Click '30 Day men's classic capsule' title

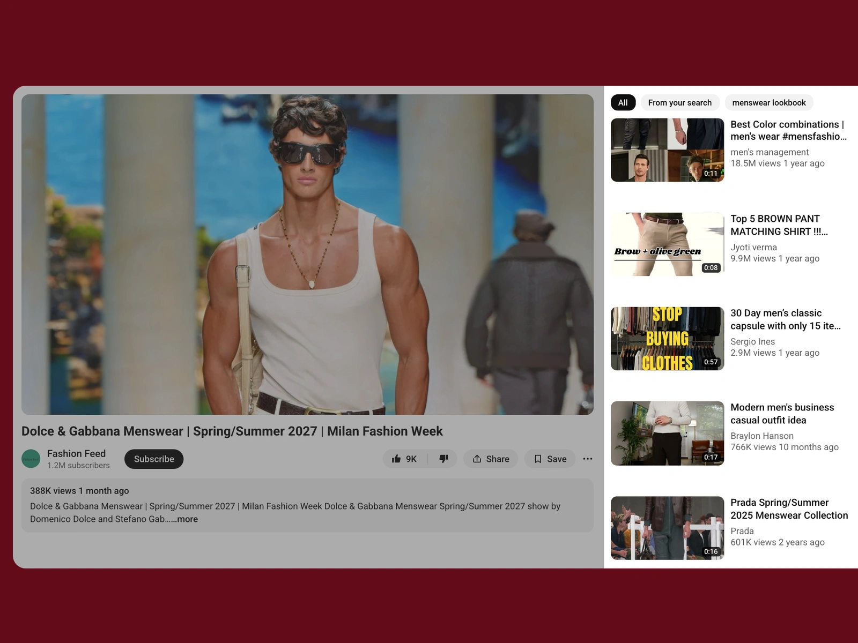pos(786,319)
